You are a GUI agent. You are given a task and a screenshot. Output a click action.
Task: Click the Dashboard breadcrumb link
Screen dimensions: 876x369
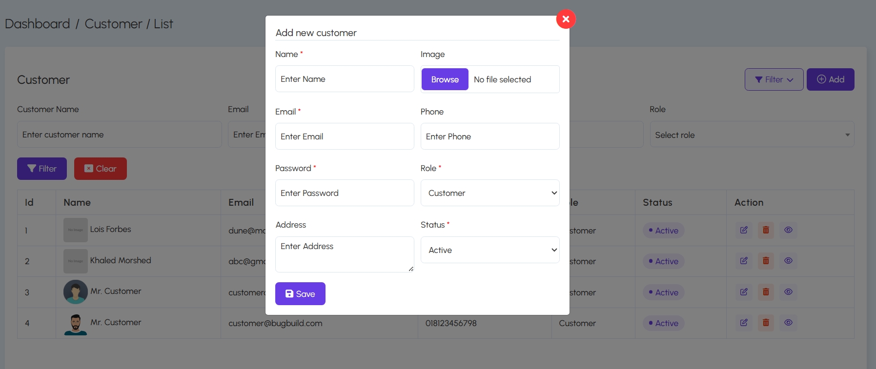38,24
